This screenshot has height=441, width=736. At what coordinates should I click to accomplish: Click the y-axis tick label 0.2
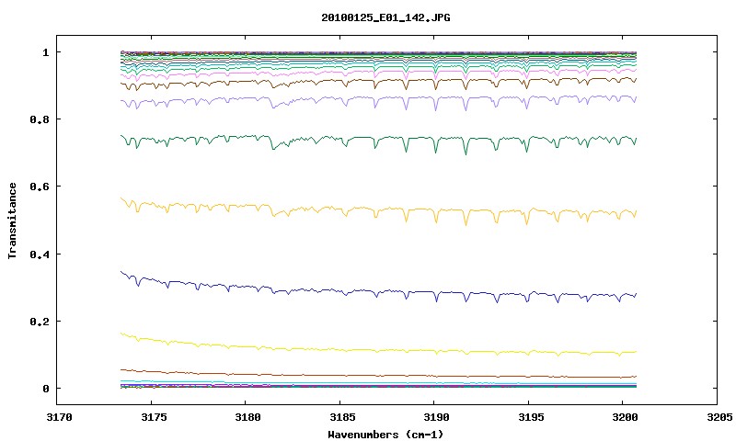pos(40,322)
